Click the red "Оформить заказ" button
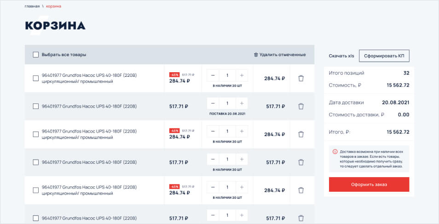Screen dimensions: 439x224 point(369,184)
